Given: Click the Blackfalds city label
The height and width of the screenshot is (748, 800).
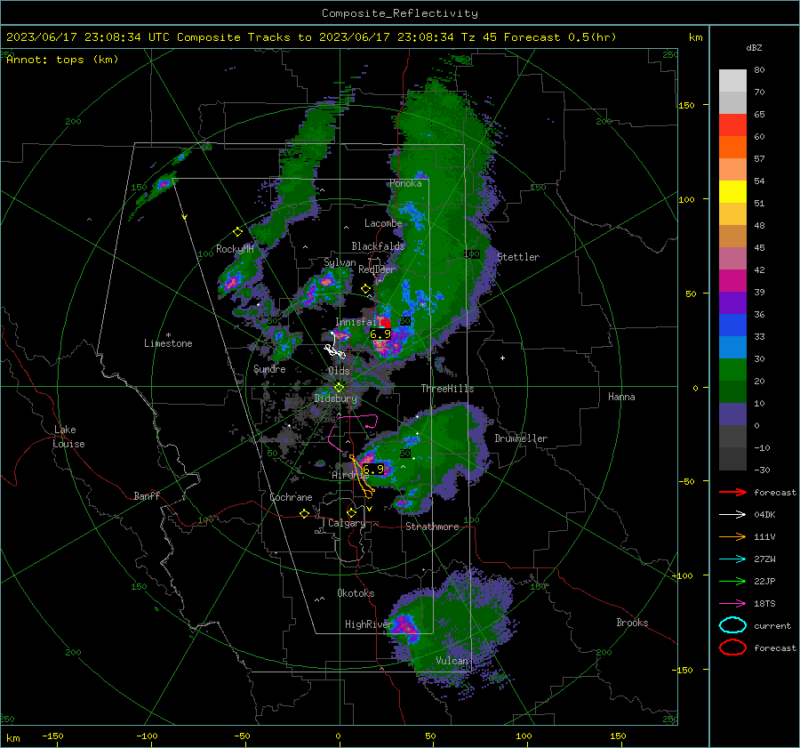Looking at the screenshot, I should (378, 246).
